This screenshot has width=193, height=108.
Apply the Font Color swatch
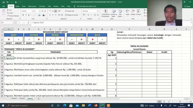pyautogui.click(x=43, y=15)
